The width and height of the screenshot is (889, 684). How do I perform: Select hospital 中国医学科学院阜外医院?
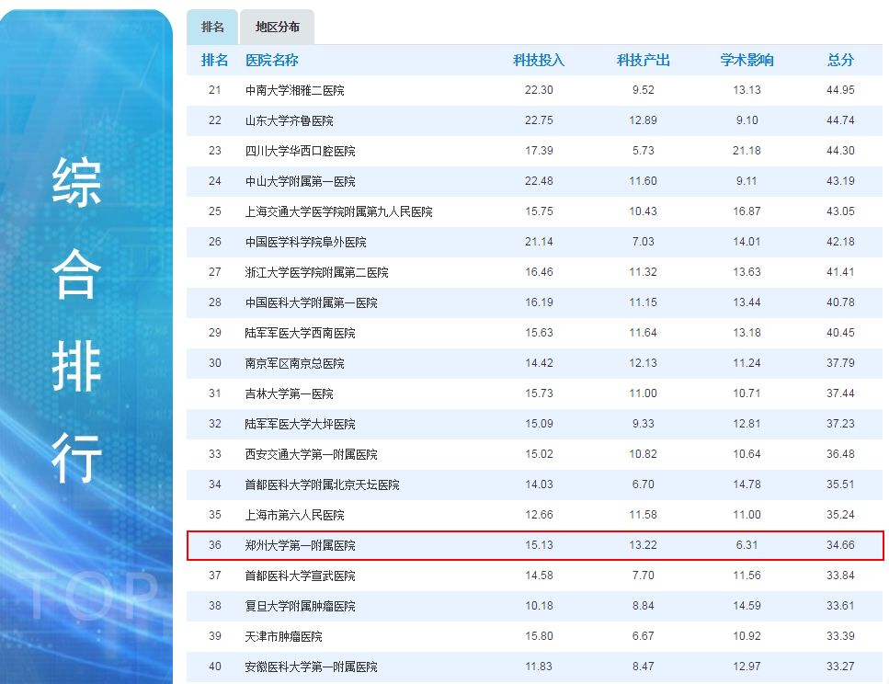305,242
